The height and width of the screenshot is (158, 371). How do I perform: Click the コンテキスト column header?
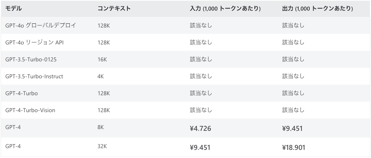pyautogui.click(x=114, y=8)
